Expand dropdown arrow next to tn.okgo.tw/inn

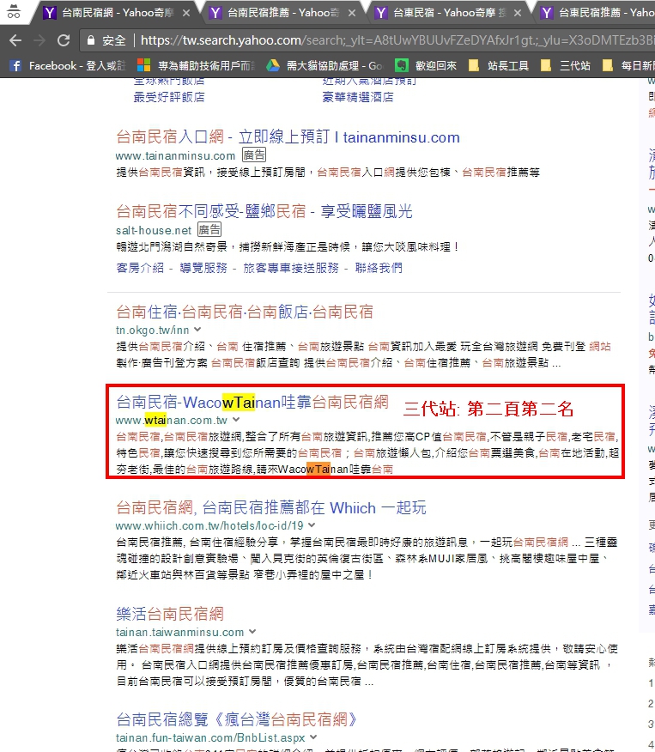coord(197,330)
